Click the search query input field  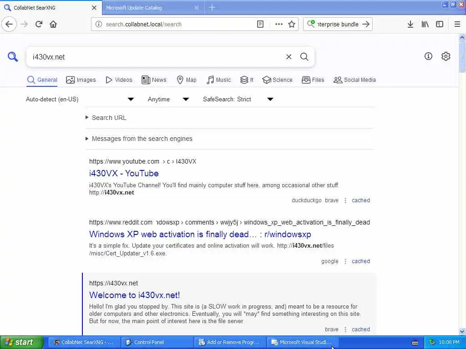coord(156,57)
